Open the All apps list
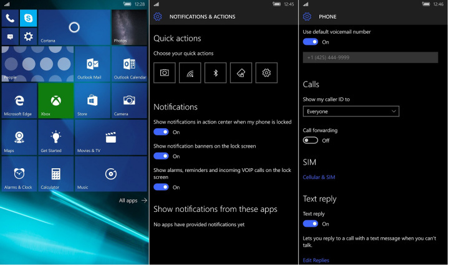The image size is (449, 266). click(x=133, y=201)
